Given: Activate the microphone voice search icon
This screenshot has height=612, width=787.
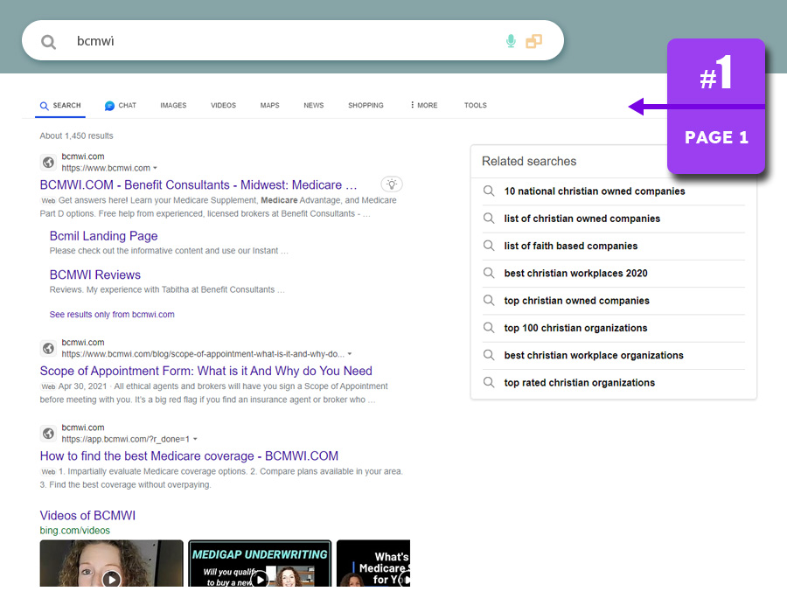Looking at the screenshot, I should tap(511, 41).
